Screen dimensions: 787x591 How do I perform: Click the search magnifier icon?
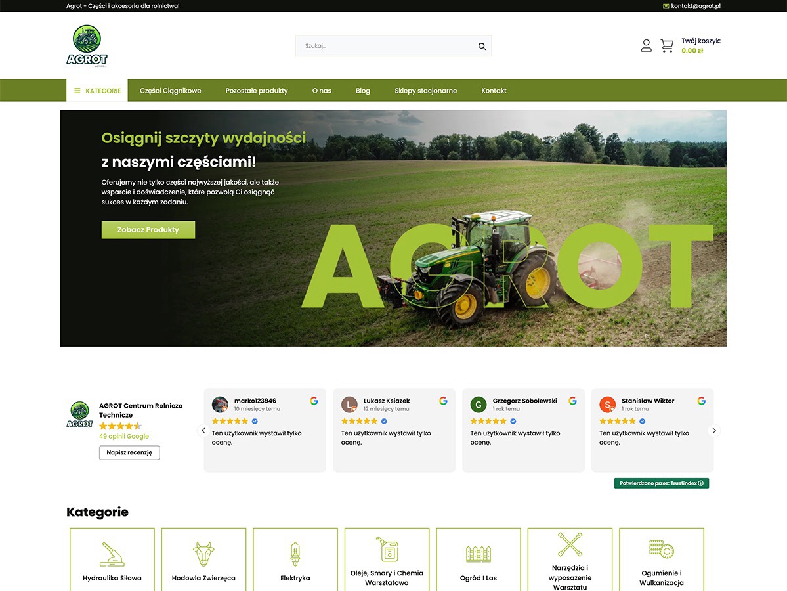pyautogui.click(x=482, y=46)
